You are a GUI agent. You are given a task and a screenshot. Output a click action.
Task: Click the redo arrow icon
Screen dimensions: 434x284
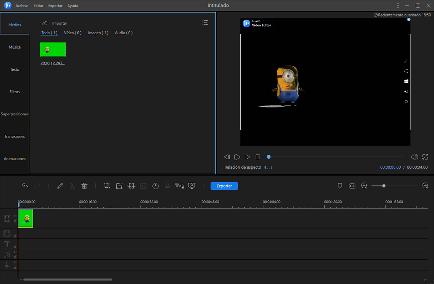[37, 186]
